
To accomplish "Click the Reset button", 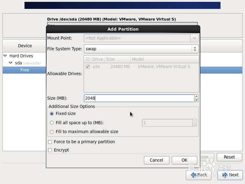I will [229, 157].
